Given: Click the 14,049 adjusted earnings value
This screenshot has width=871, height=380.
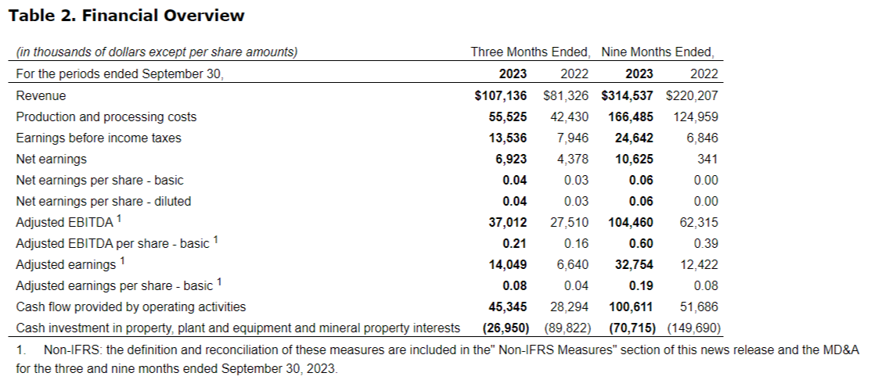Looking at the screenshot, I should click(x=507, y=264).
